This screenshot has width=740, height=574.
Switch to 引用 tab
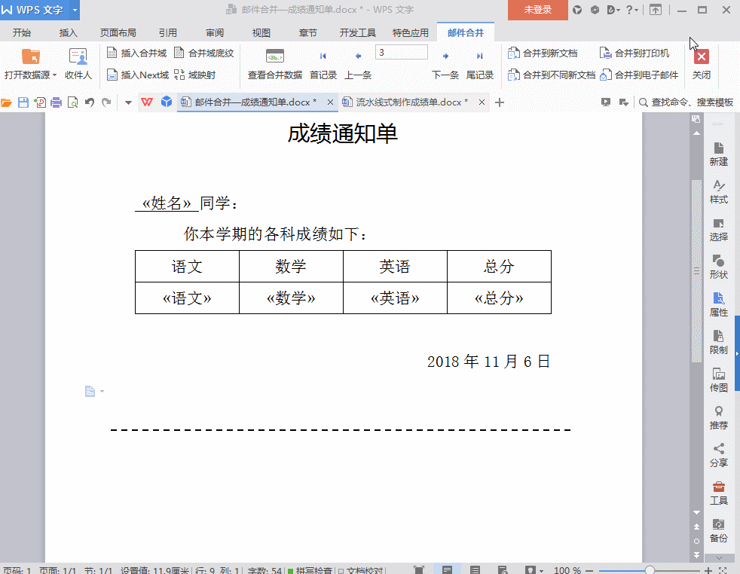point(167,32)
